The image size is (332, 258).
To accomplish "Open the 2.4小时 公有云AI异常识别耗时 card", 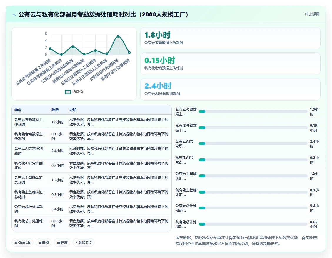I will [x=230, y=89].
